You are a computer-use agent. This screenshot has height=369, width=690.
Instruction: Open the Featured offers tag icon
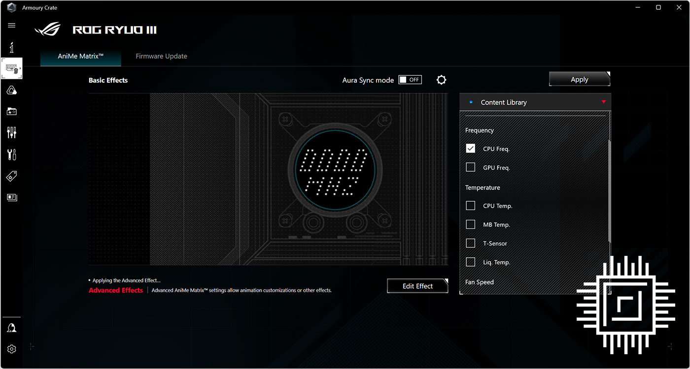coord(11,176)
